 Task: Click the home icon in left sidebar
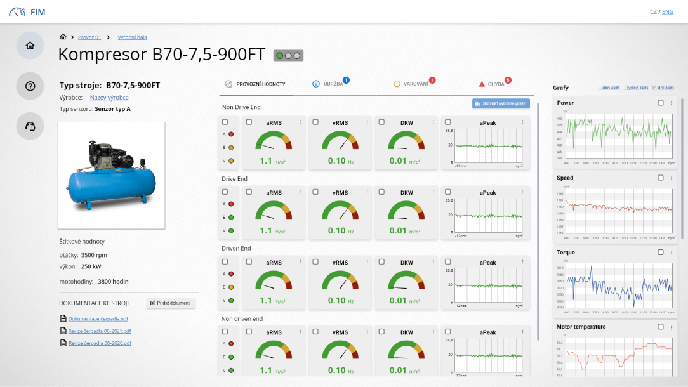coord(30,46)
